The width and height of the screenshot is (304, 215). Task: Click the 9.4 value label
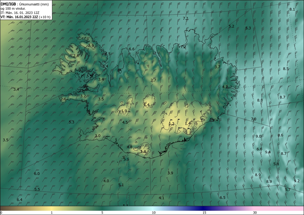tap(268, 152)
